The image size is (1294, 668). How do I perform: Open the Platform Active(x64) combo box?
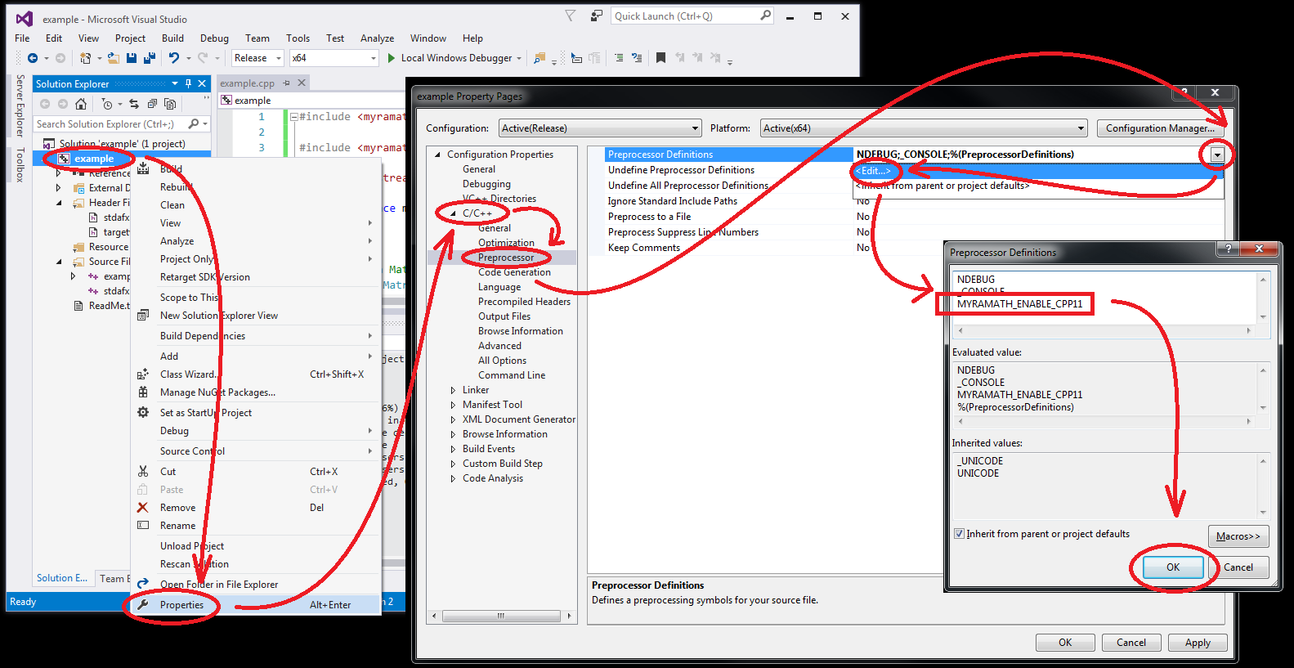[x=924, y=128]
